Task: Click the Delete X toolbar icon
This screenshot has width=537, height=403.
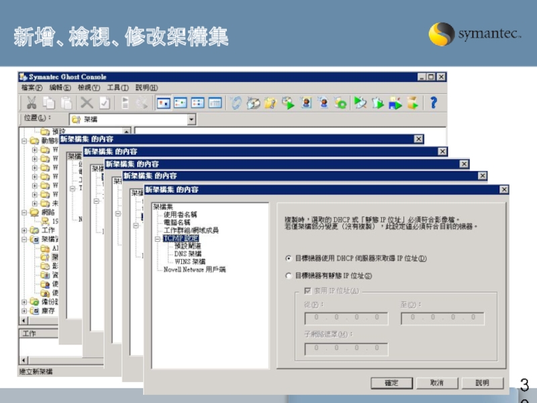Action: click(x=87, y=103)
